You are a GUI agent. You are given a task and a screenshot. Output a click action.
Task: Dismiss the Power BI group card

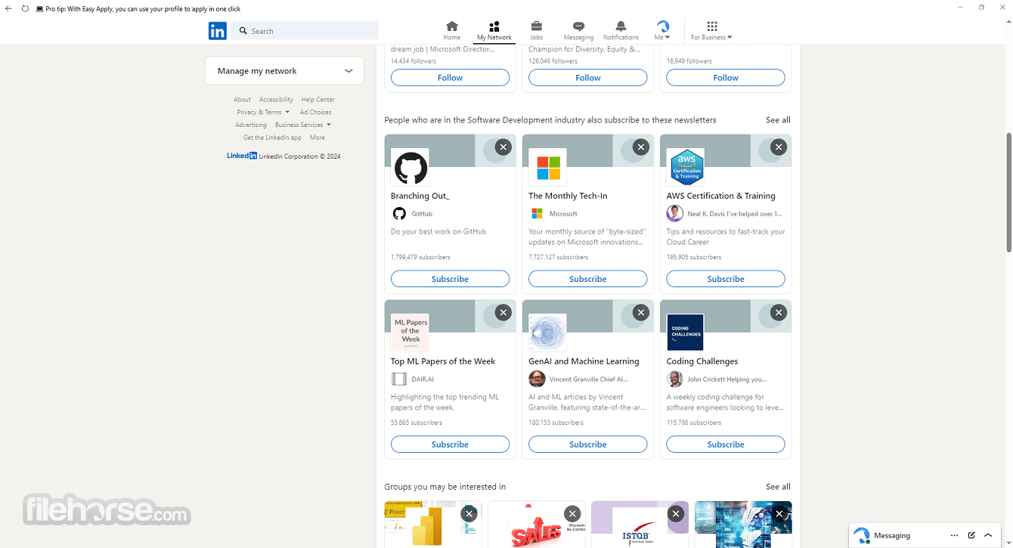click(469, 514)
